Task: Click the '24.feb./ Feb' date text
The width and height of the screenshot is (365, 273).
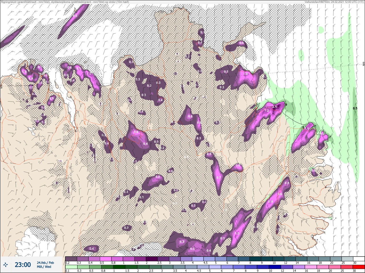Action: (45, 263)
